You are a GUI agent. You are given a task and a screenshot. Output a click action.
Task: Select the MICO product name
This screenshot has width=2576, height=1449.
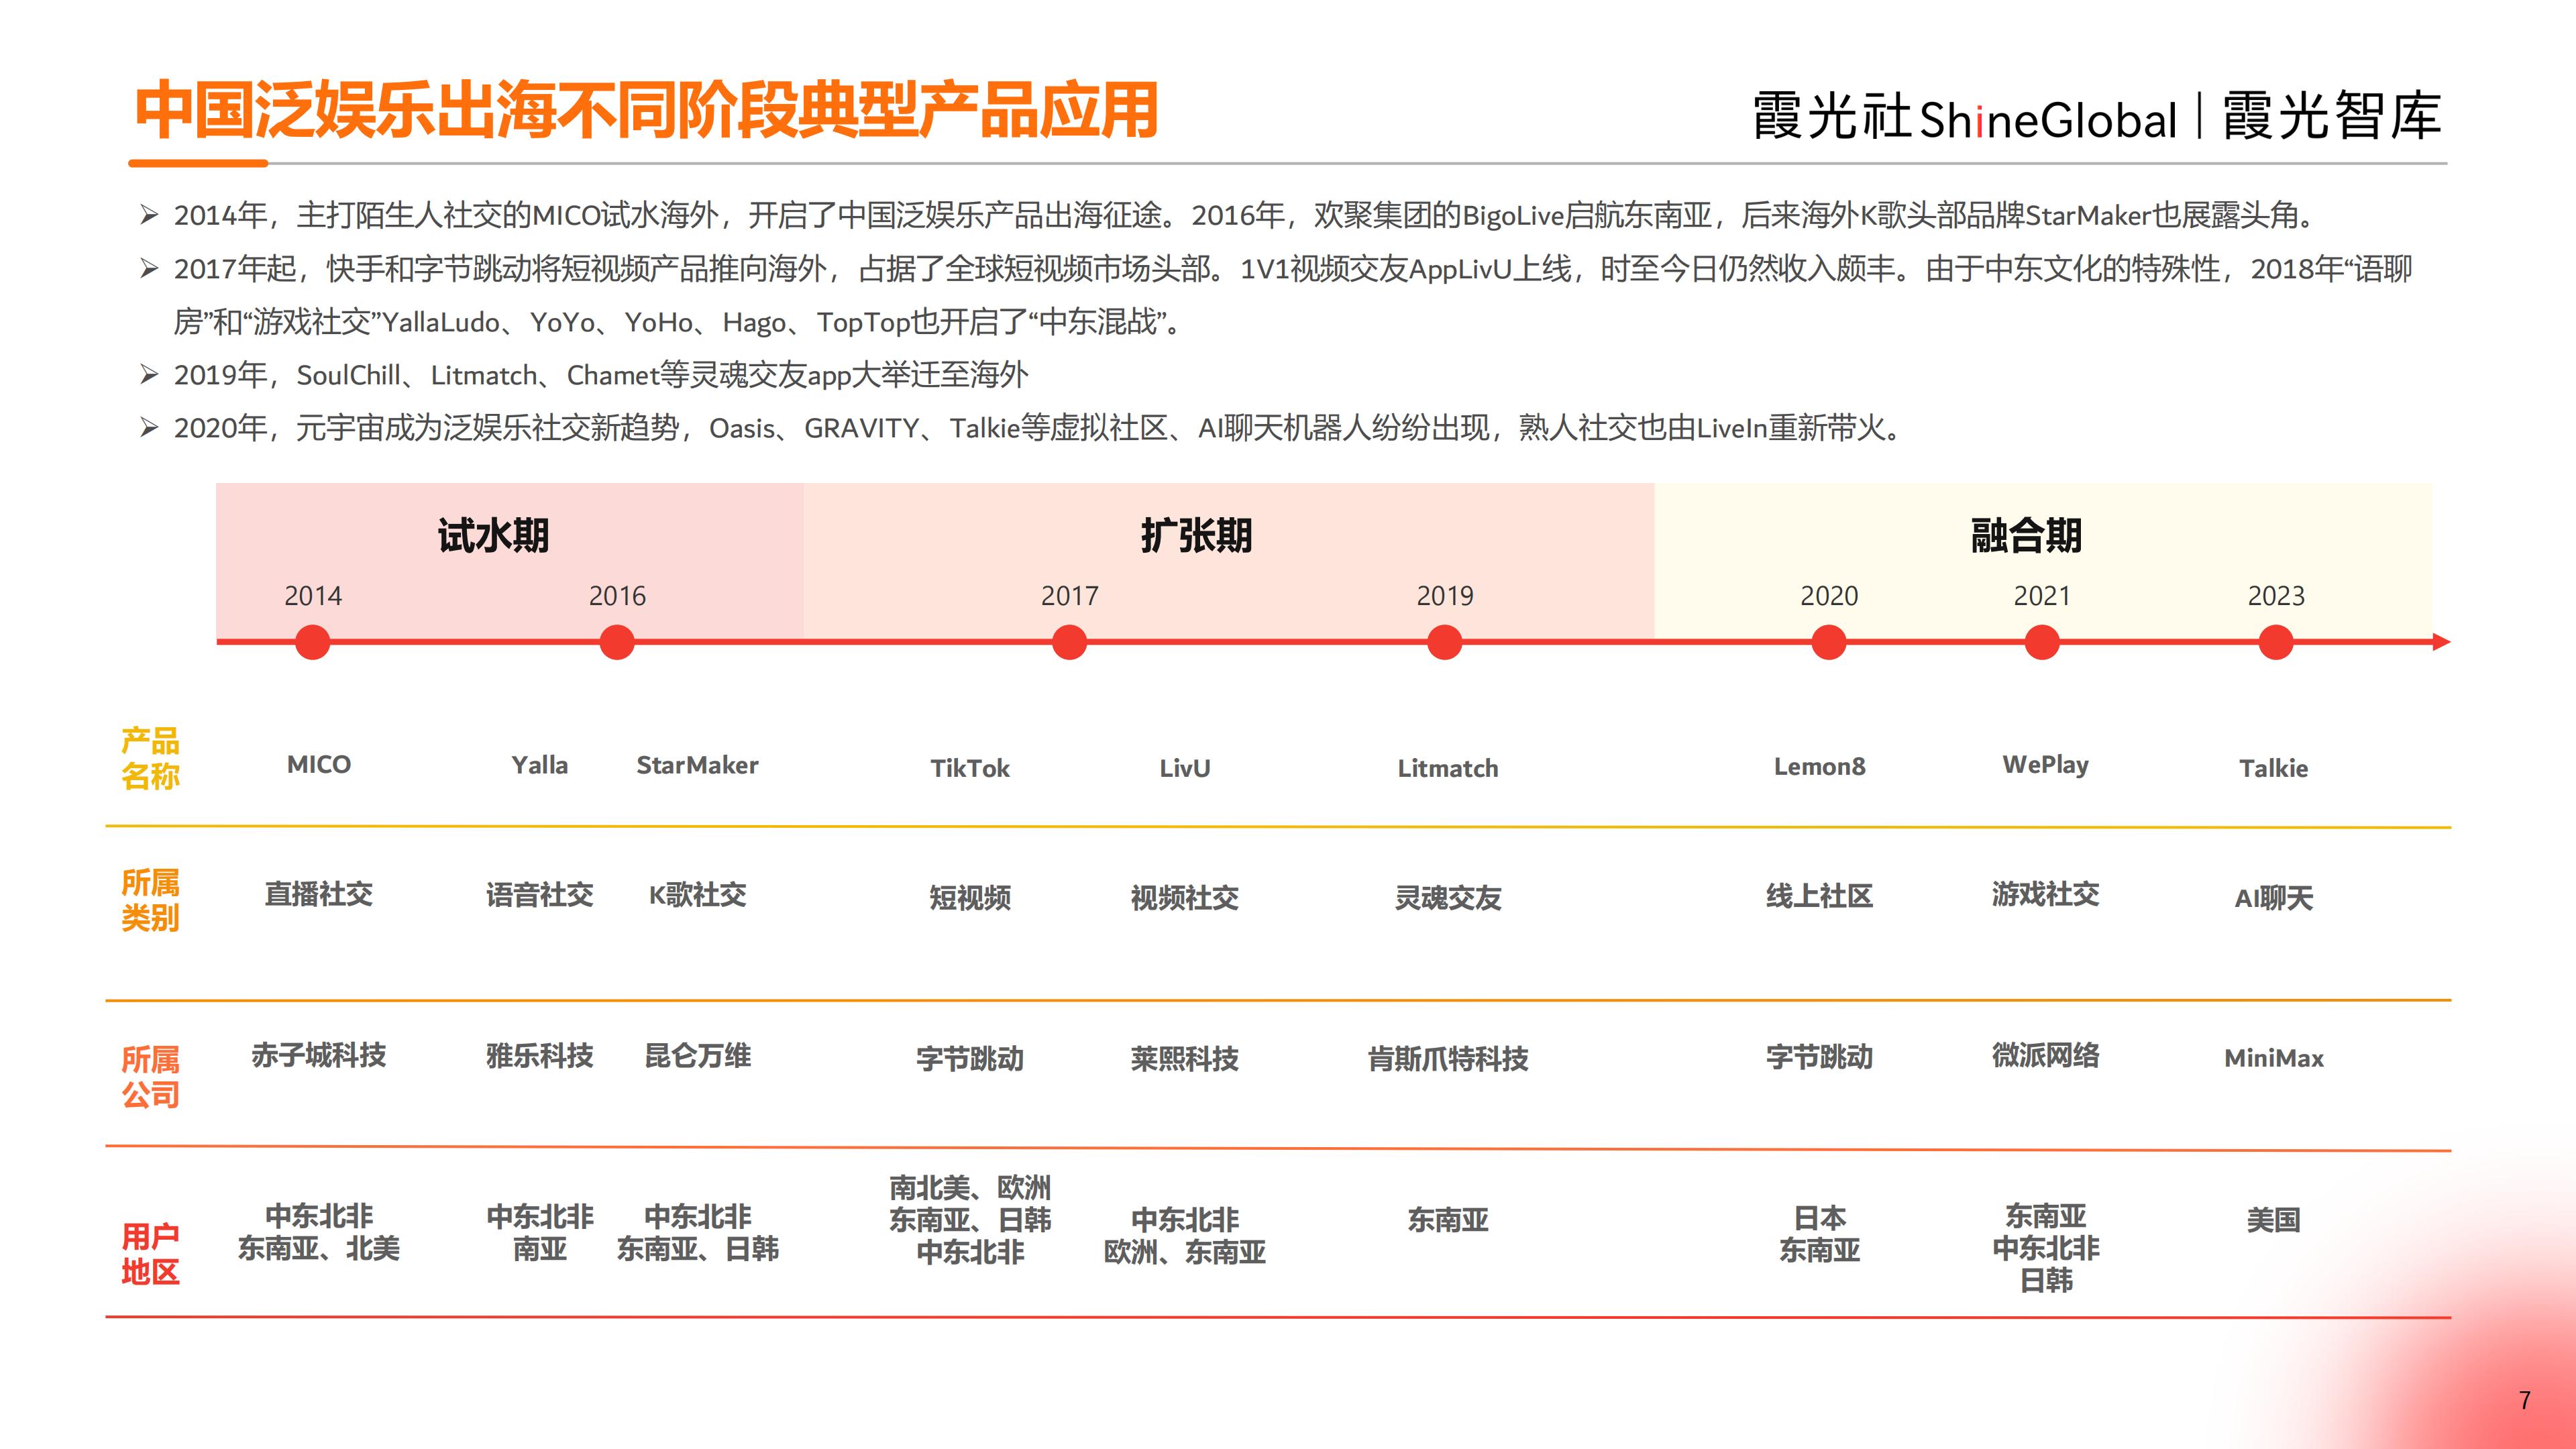(x=319, y=764)
